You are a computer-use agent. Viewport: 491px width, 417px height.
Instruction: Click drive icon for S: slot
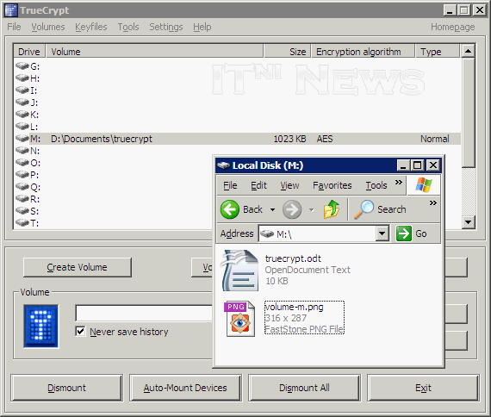(x=22, y=210)
